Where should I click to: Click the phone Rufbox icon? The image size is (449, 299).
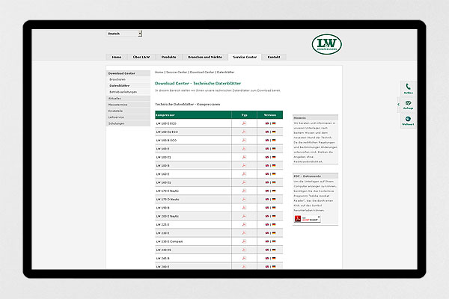[x=408, y=87]
